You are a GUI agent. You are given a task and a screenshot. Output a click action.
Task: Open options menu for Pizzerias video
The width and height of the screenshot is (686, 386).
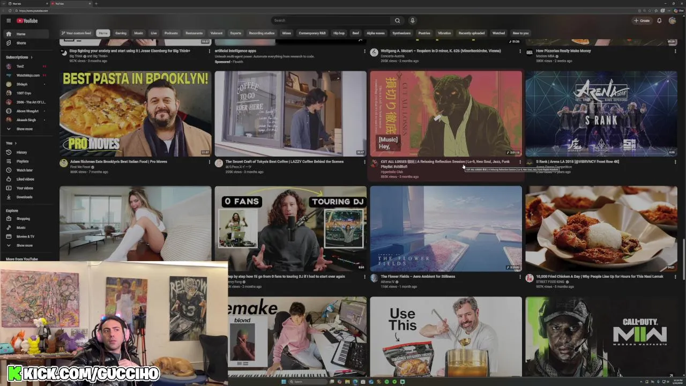(x=675, y=51)
